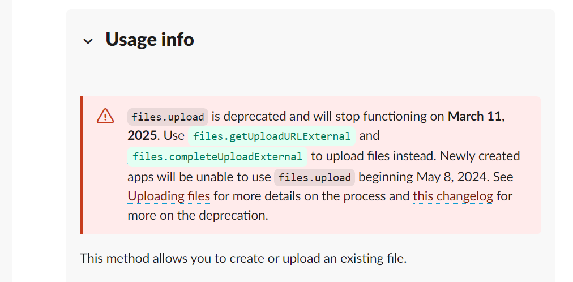Click the 'Newly created' words in the warning
Viewport: 573px width, 282px height.
(x=480, y=156)
